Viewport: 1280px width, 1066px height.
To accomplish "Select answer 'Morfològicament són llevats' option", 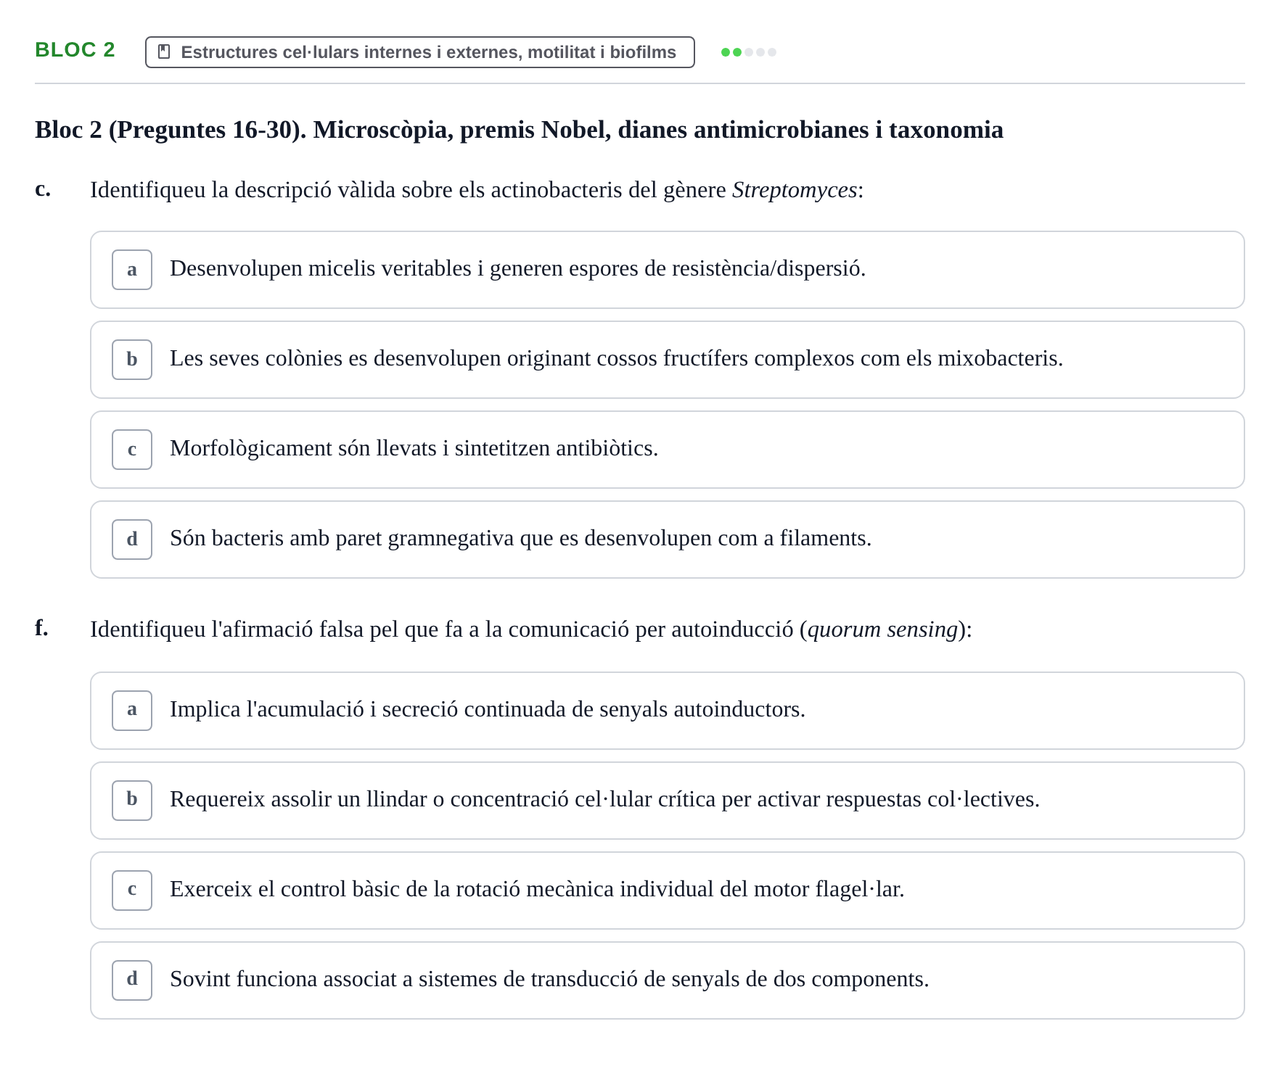I will point(667,450).
